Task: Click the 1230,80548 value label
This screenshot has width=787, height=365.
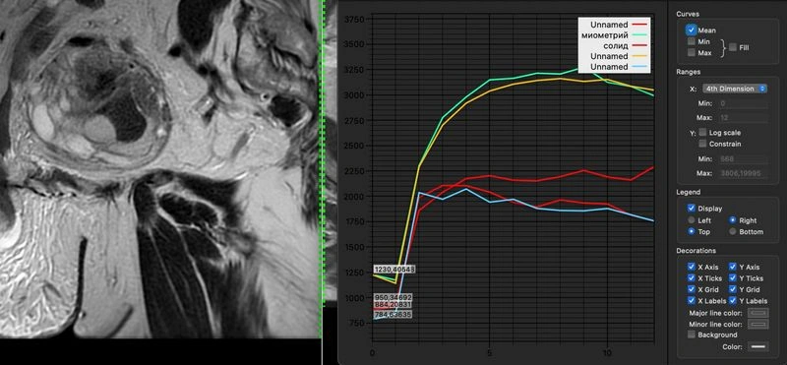Action: pos(394,270)
